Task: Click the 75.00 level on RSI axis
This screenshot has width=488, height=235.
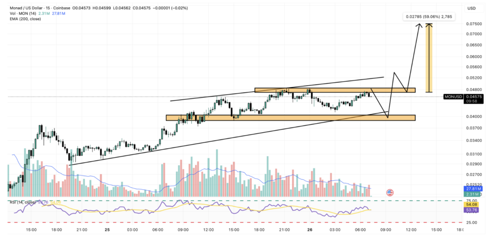Action: 471,201
